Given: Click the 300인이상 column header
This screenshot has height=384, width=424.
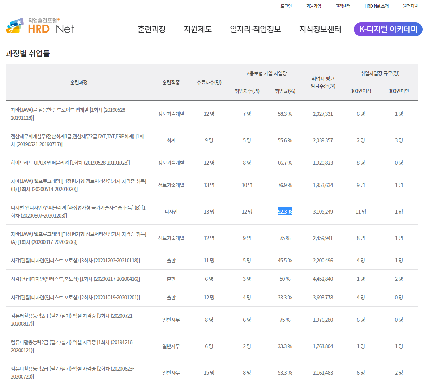Looking at the screenshot, I should (361, 91).
